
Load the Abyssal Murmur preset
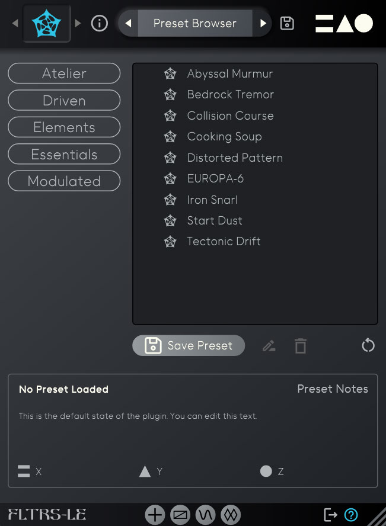(229, 74)
